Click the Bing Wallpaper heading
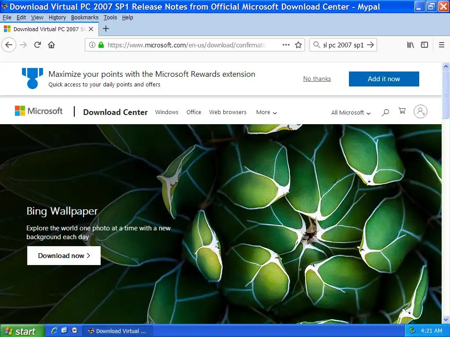The image size is (450, 337). [x=62, y=211]
